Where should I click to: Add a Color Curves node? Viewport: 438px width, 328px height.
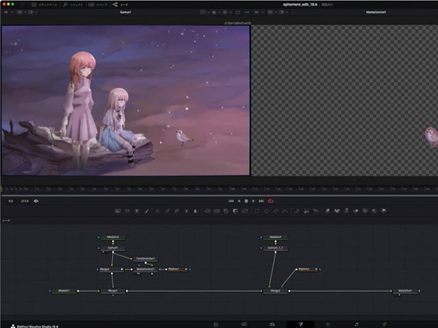coord(167,211)
